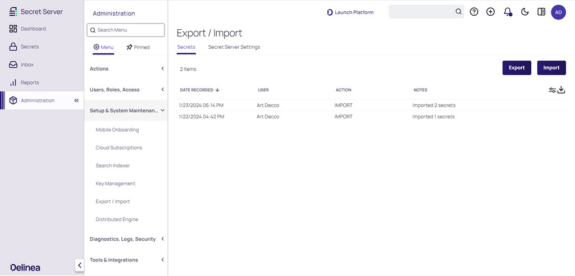This screenshot has height=276, width=575.
Task: Open Inbox via the tray icon
Action: pyautogui.click(x=13, y=65)
